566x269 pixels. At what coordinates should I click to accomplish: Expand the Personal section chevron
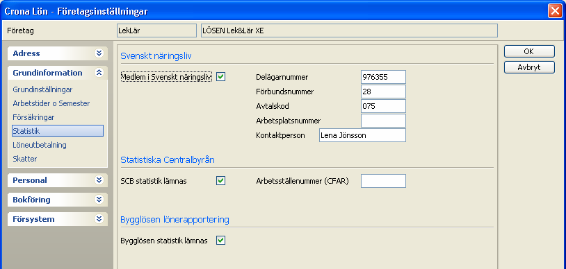(x=99, y=180)
